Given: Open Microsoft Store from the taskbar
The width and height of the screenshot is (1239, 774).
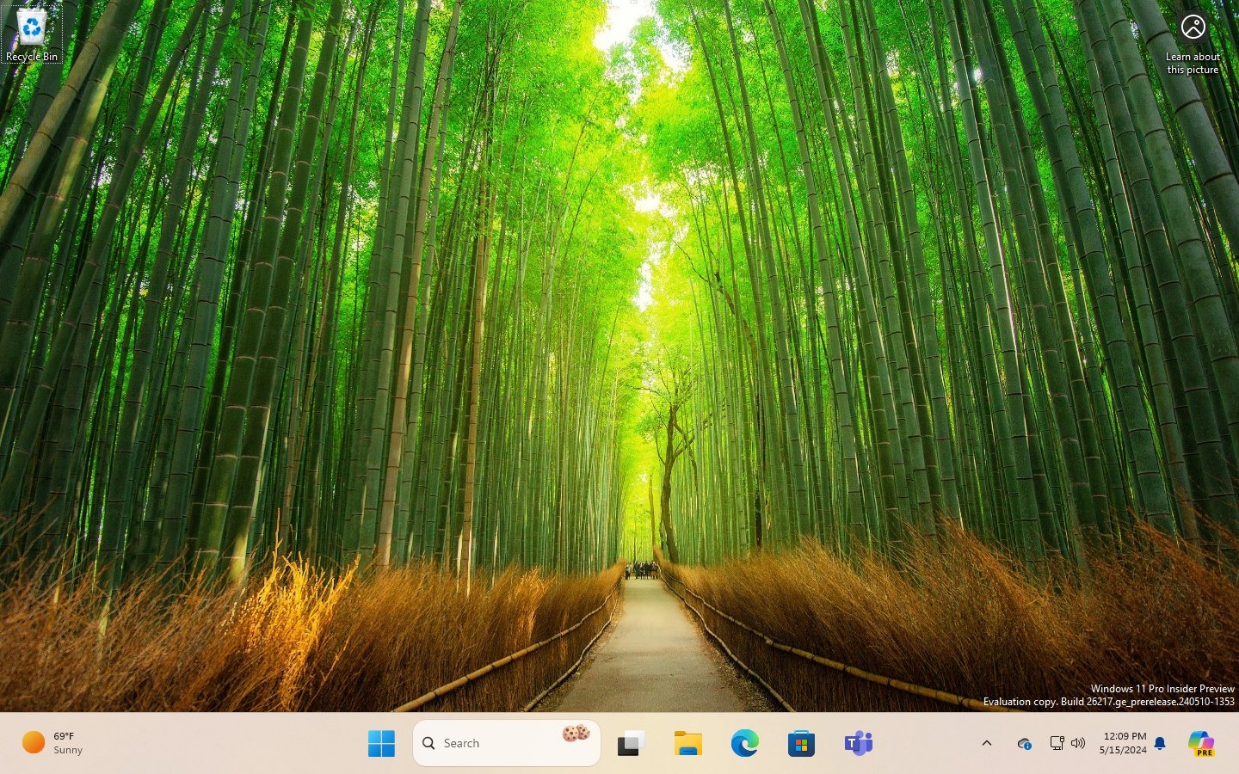Looking at the screenshot, I should tap(801, 743).
